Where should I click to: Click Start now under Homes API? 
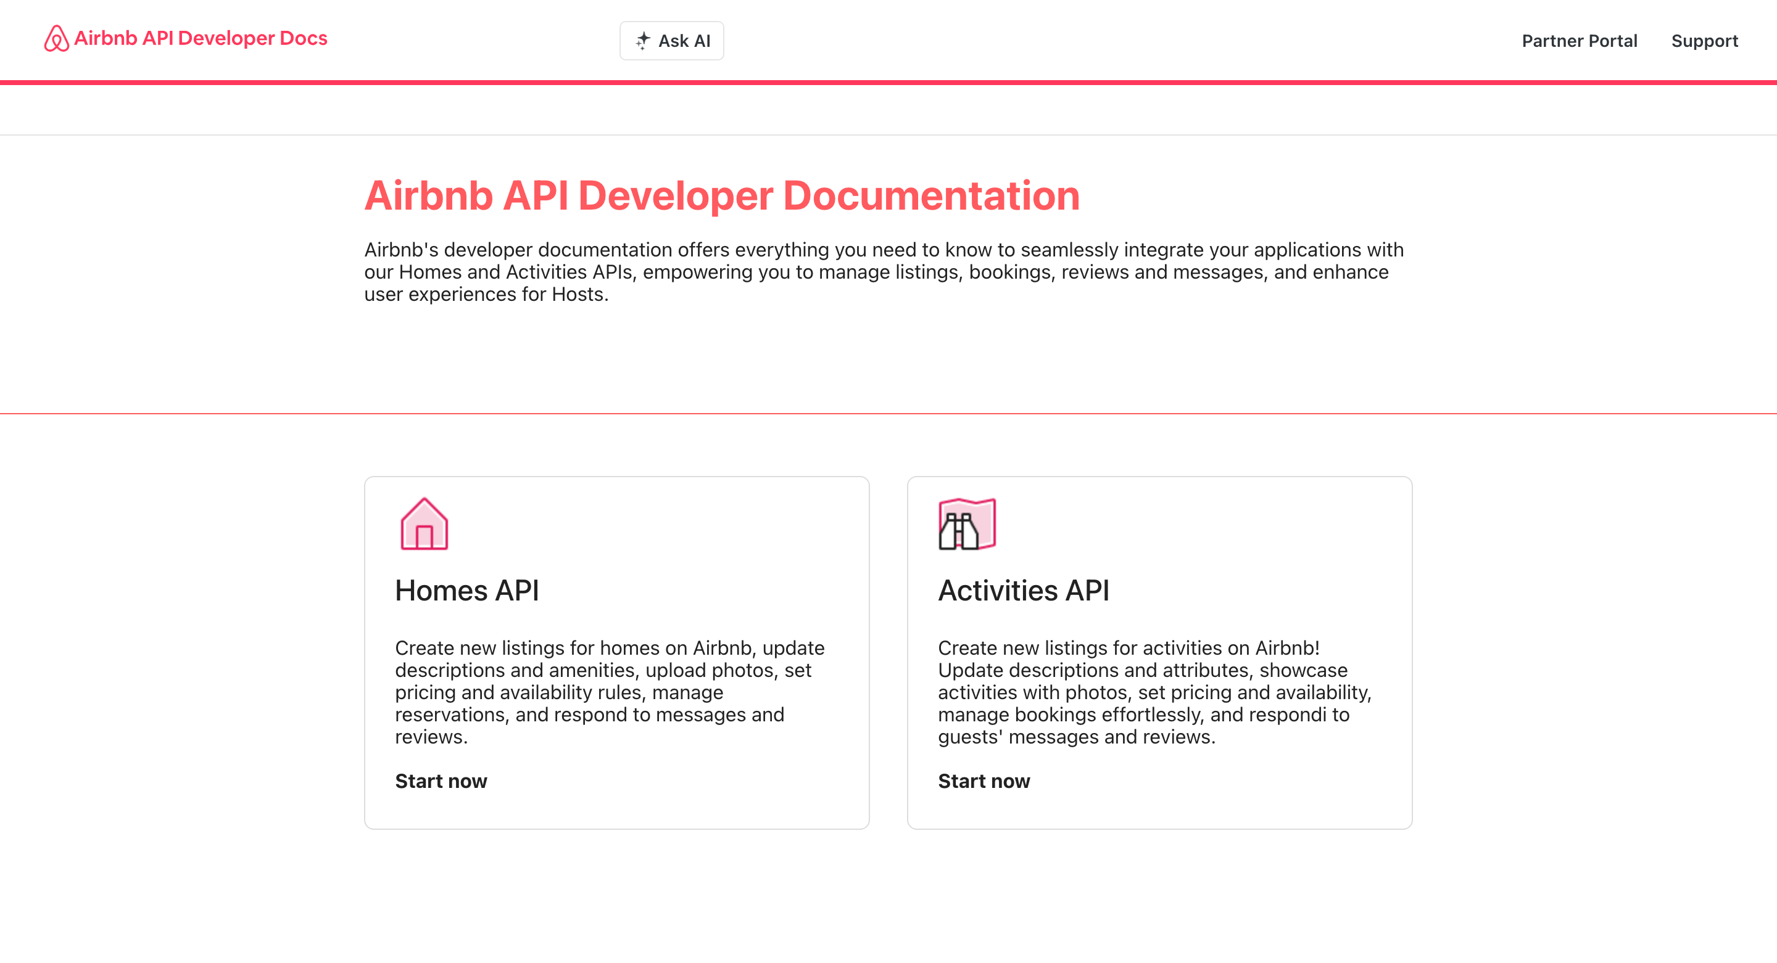(x=441, y=781)
